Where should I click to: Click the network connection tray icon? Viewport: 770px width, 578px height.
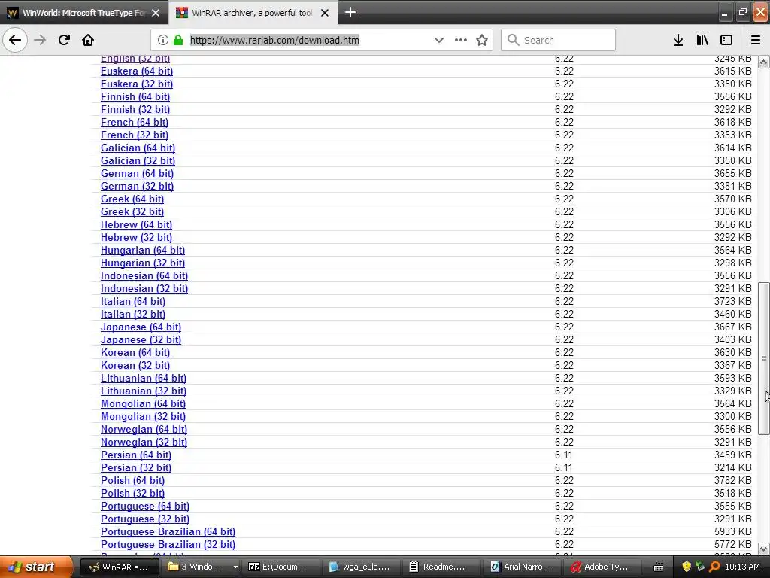[700, 567]
